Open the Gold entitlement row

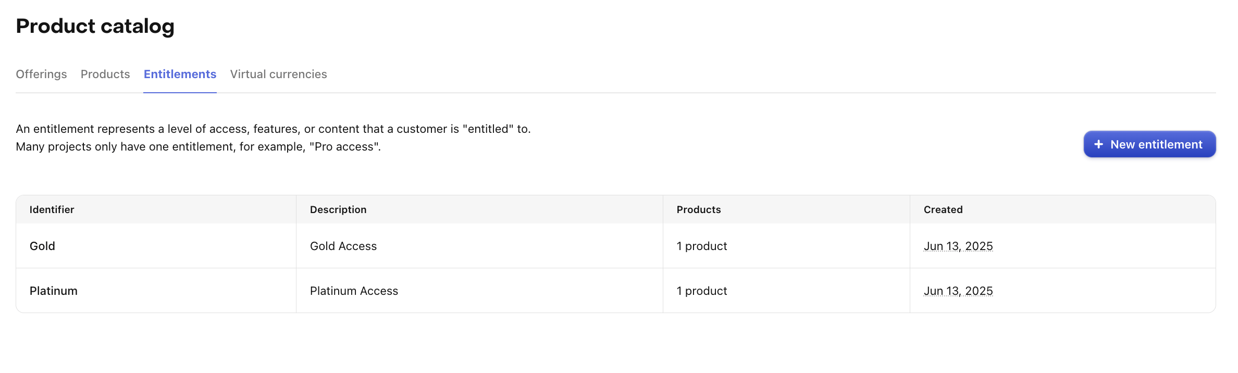point(616,246)
